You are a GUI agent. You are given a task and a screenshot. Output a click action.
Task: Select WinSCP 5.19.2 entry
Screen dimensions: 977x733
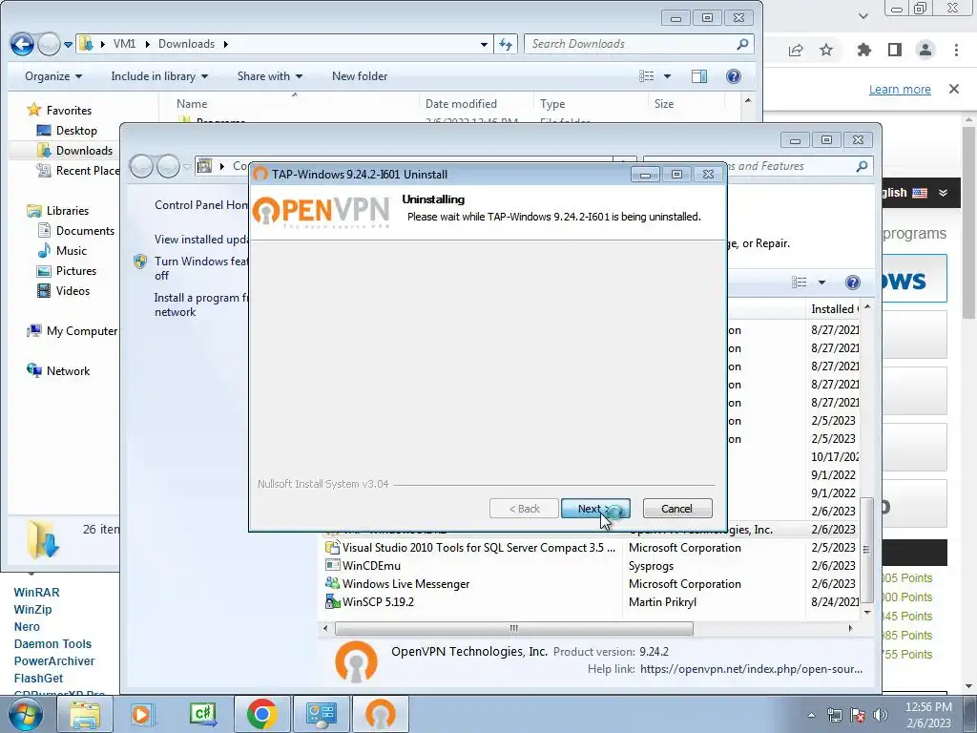pos(589,601)
